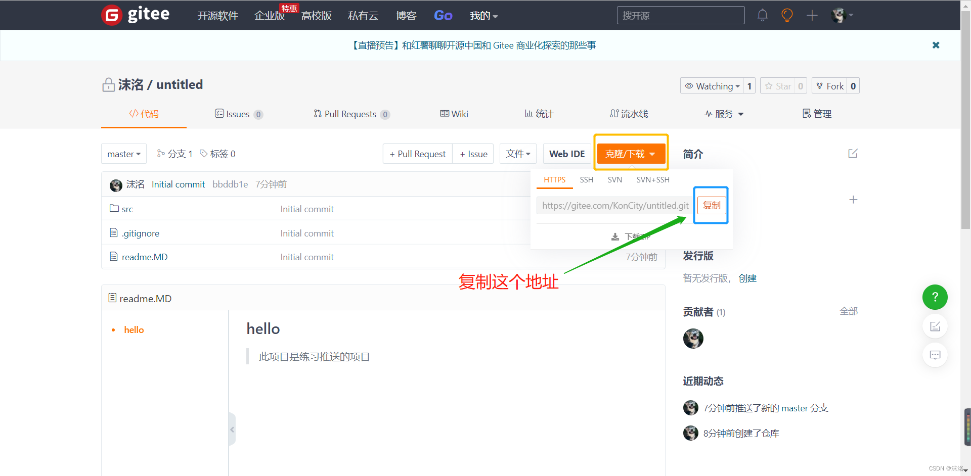971x476 pixels.
Task: Edit the repository introduction pencil icon
Action: (853, 153)
